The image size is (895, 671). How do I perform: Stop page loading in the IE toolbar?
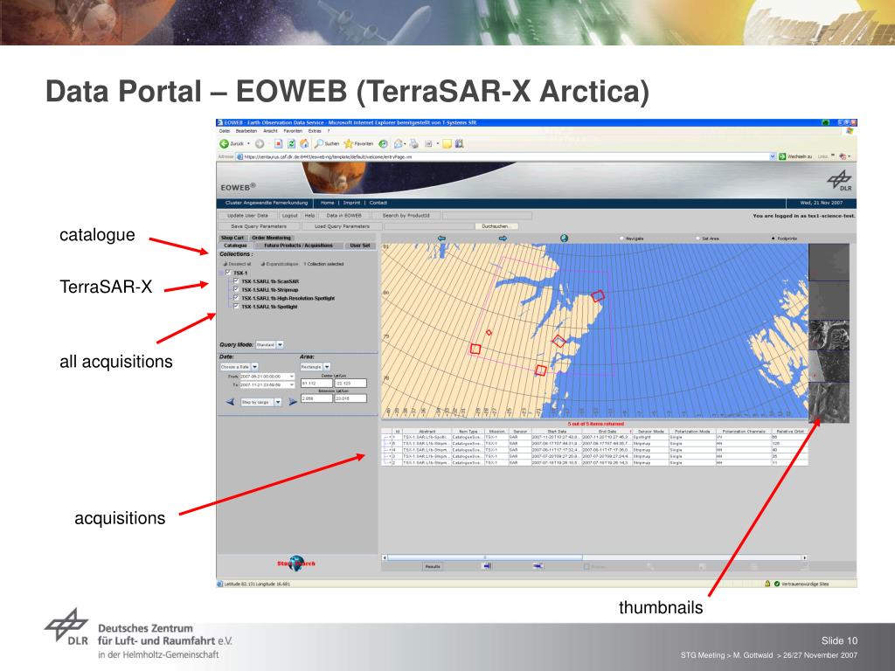(279, 144)
